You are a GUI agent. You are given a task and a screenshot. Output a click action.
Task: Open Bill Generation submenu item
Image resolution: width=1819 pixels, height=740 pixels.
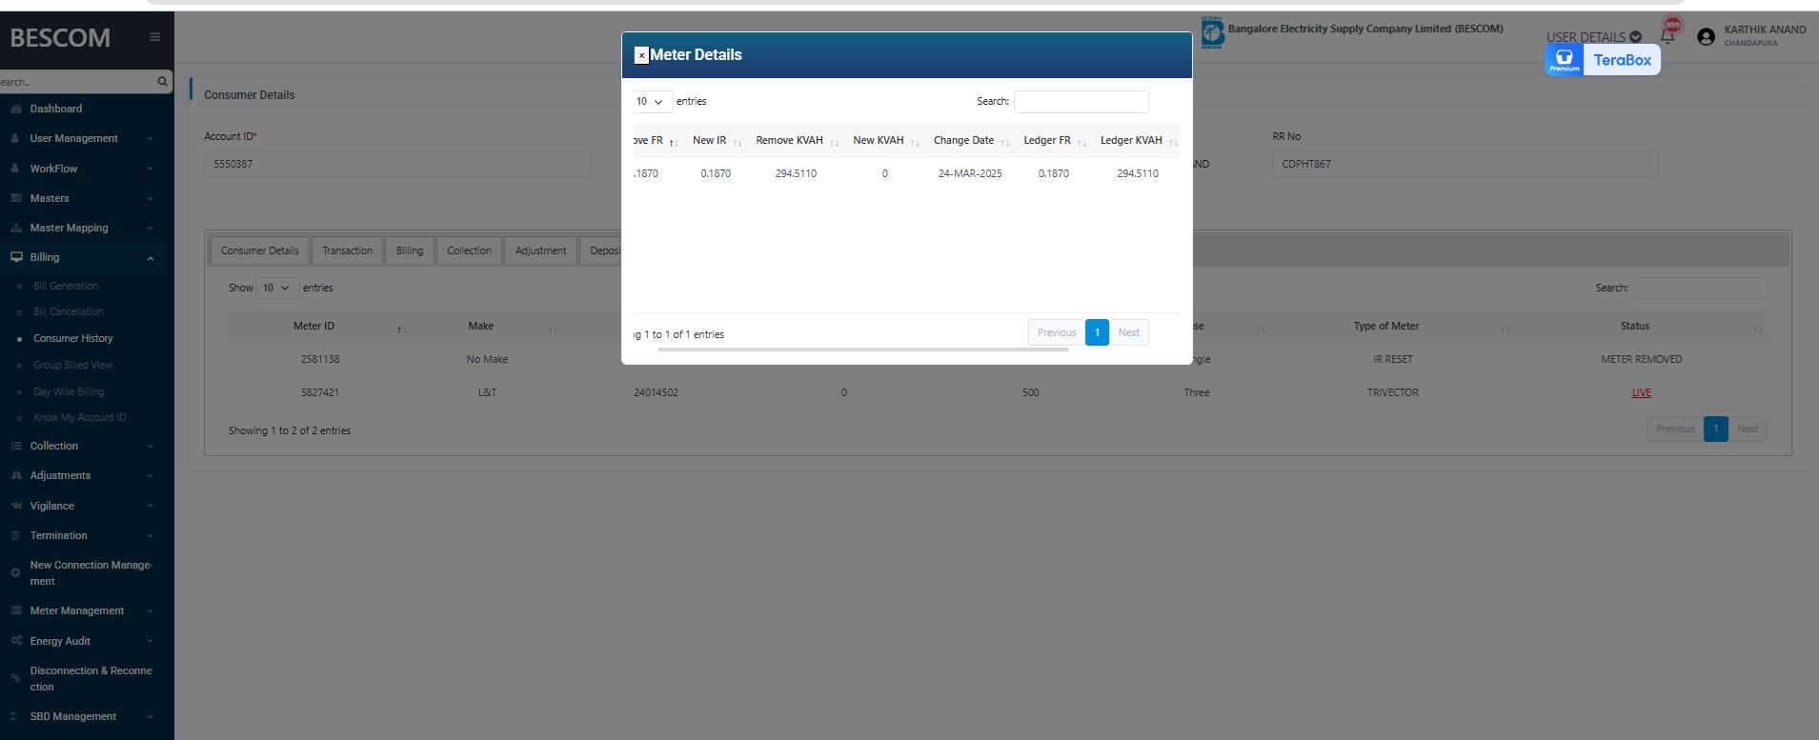point(66,286)
